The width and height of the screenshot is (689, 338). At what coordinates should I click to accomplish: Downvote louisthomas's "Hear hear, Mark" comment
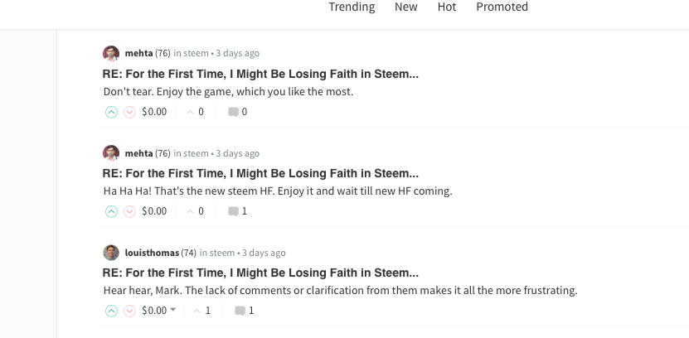click(129, 311)
